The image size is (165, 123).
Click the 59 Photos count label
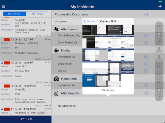click(108, 90)
